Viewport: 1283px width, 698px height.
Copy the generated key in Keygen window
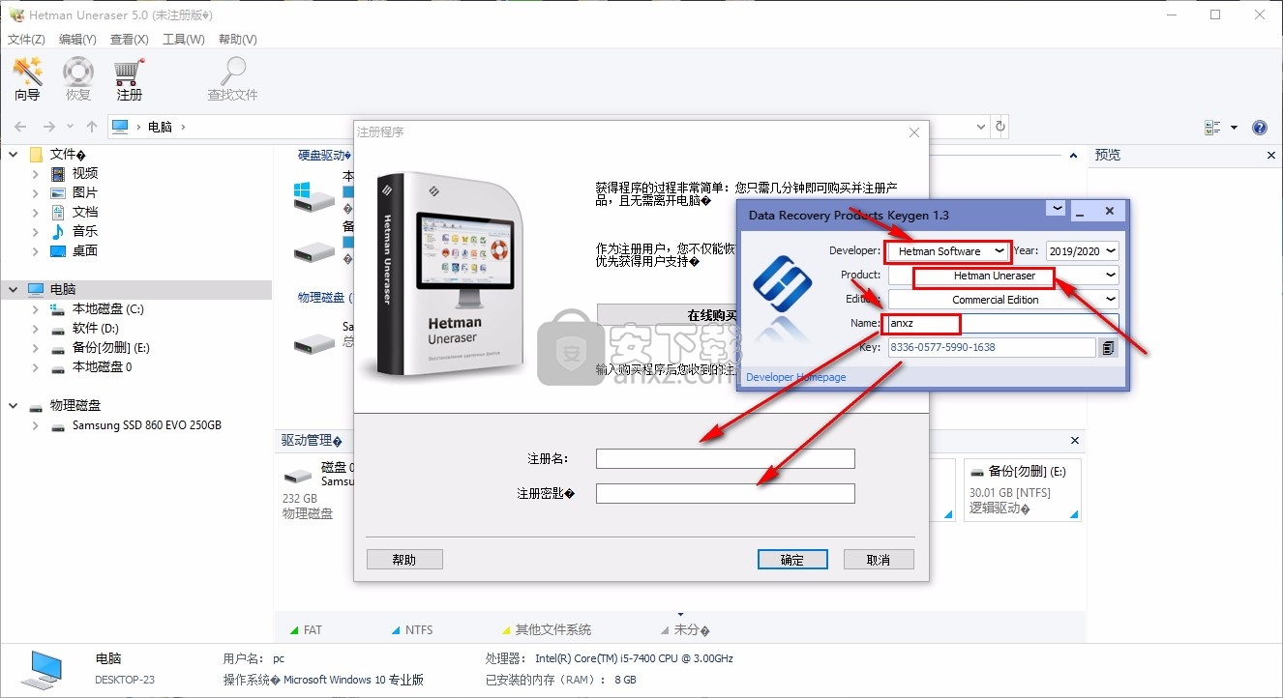click(1109, 347)
